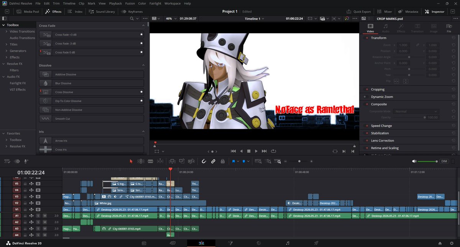Expand the Titles tree item
The width and height of the screenshot is (460, 247).
point(7,44)
